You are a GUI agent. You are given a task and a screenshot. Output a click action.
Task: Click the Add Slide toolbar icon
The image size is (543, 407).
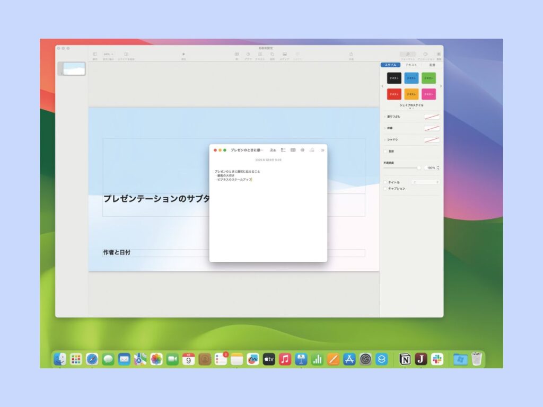[126, 55]
